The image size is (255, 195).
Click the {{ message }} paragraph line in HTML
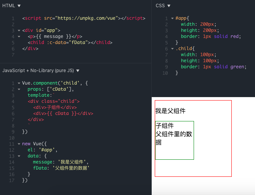[x=55, y=36]
